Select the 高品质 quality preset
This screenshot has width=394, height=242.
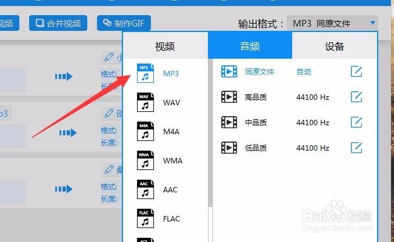[256, 97]
